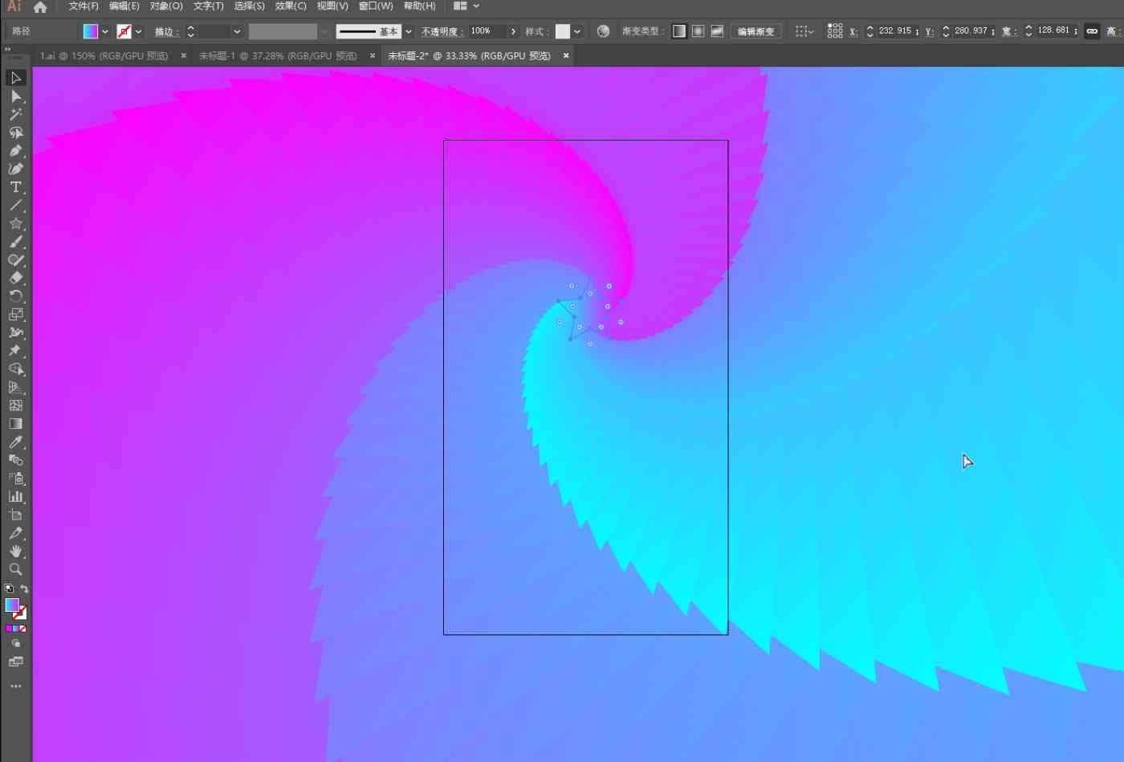The height and width of the screenshot is (762, 1124).
Task: Click default fill and stroke icon
Action: [x=9, y=589]
